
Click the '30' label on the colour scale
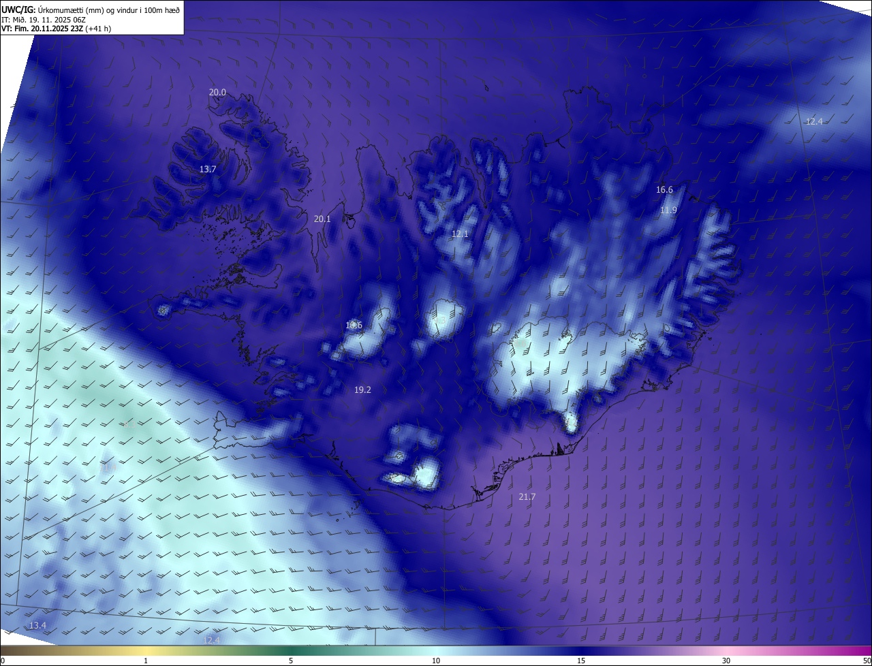[726, 661]
